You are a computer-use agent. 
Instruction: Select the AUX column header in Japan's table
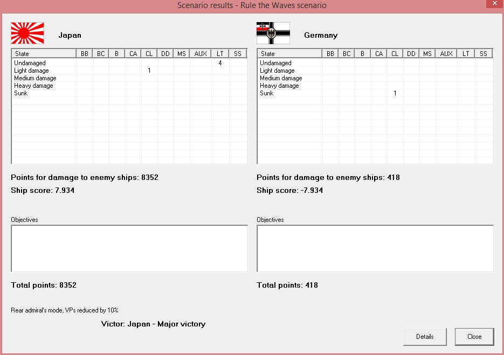pyautogui.click(x=201, y=54)
